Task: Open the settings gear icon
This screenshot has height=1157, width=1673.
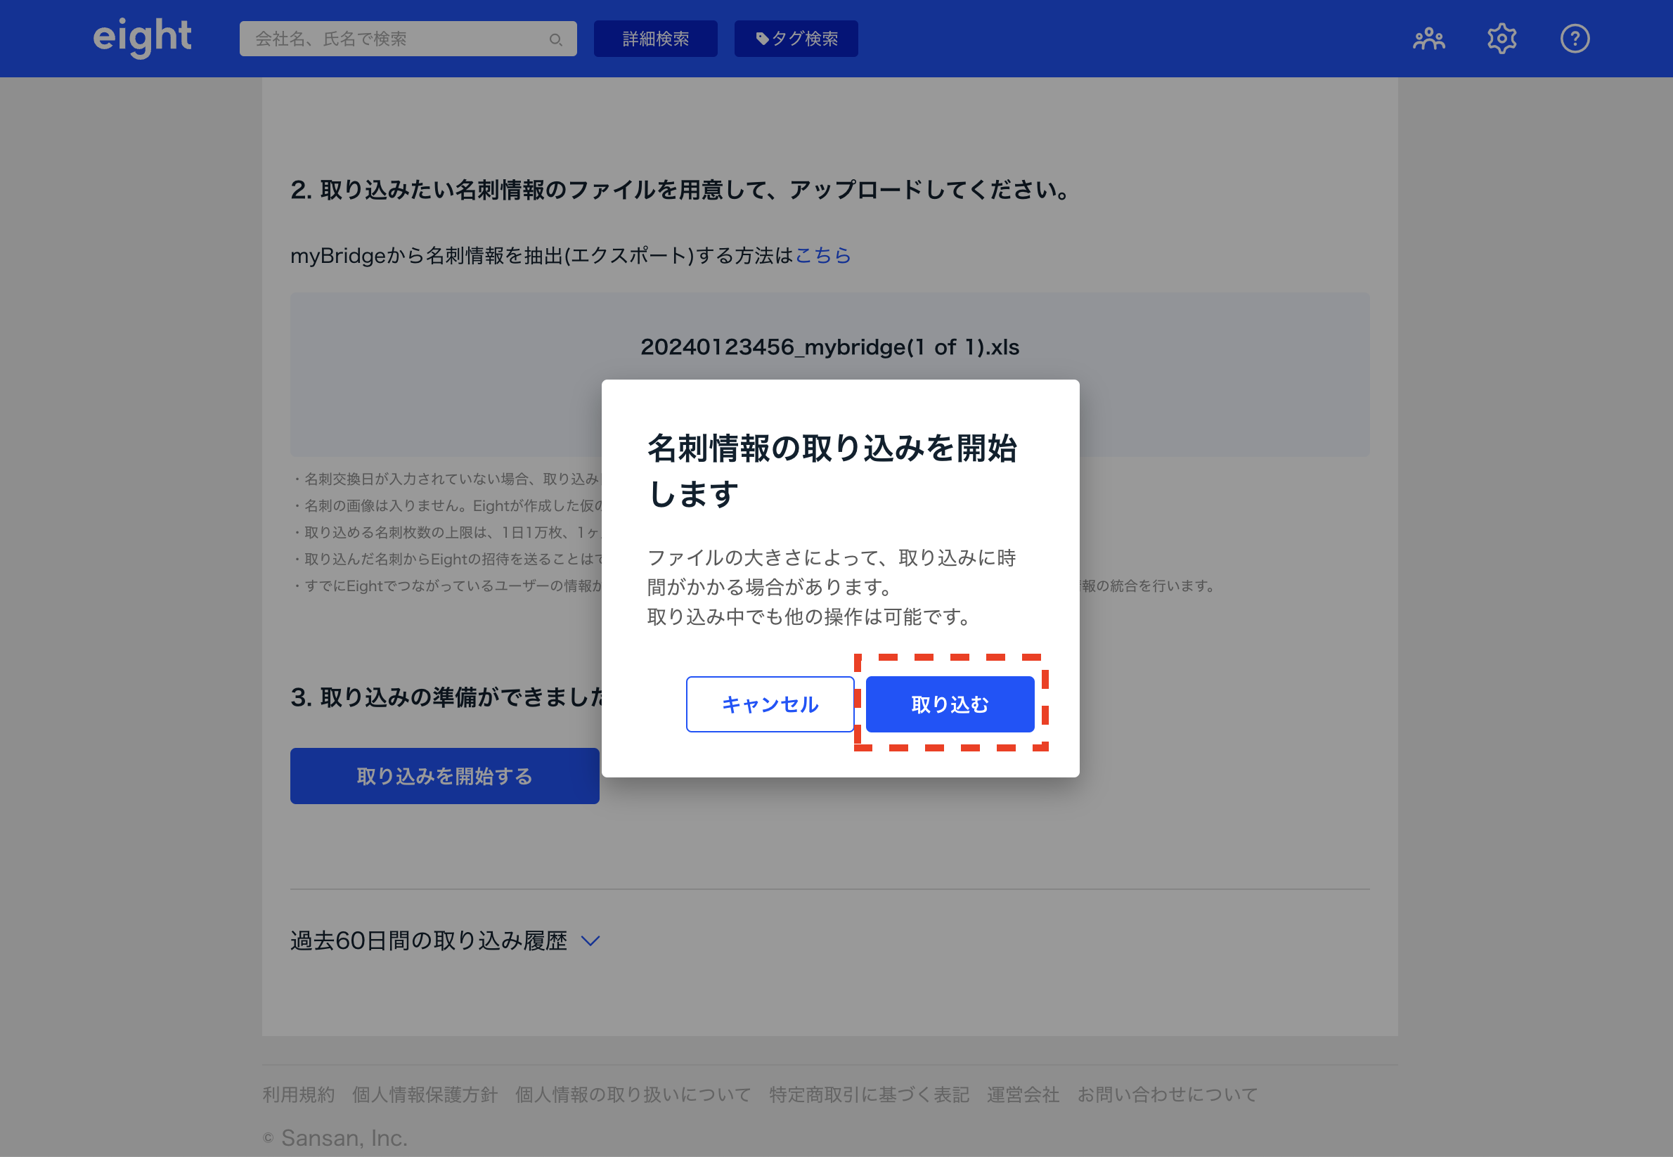Action: click(1502, 39)
